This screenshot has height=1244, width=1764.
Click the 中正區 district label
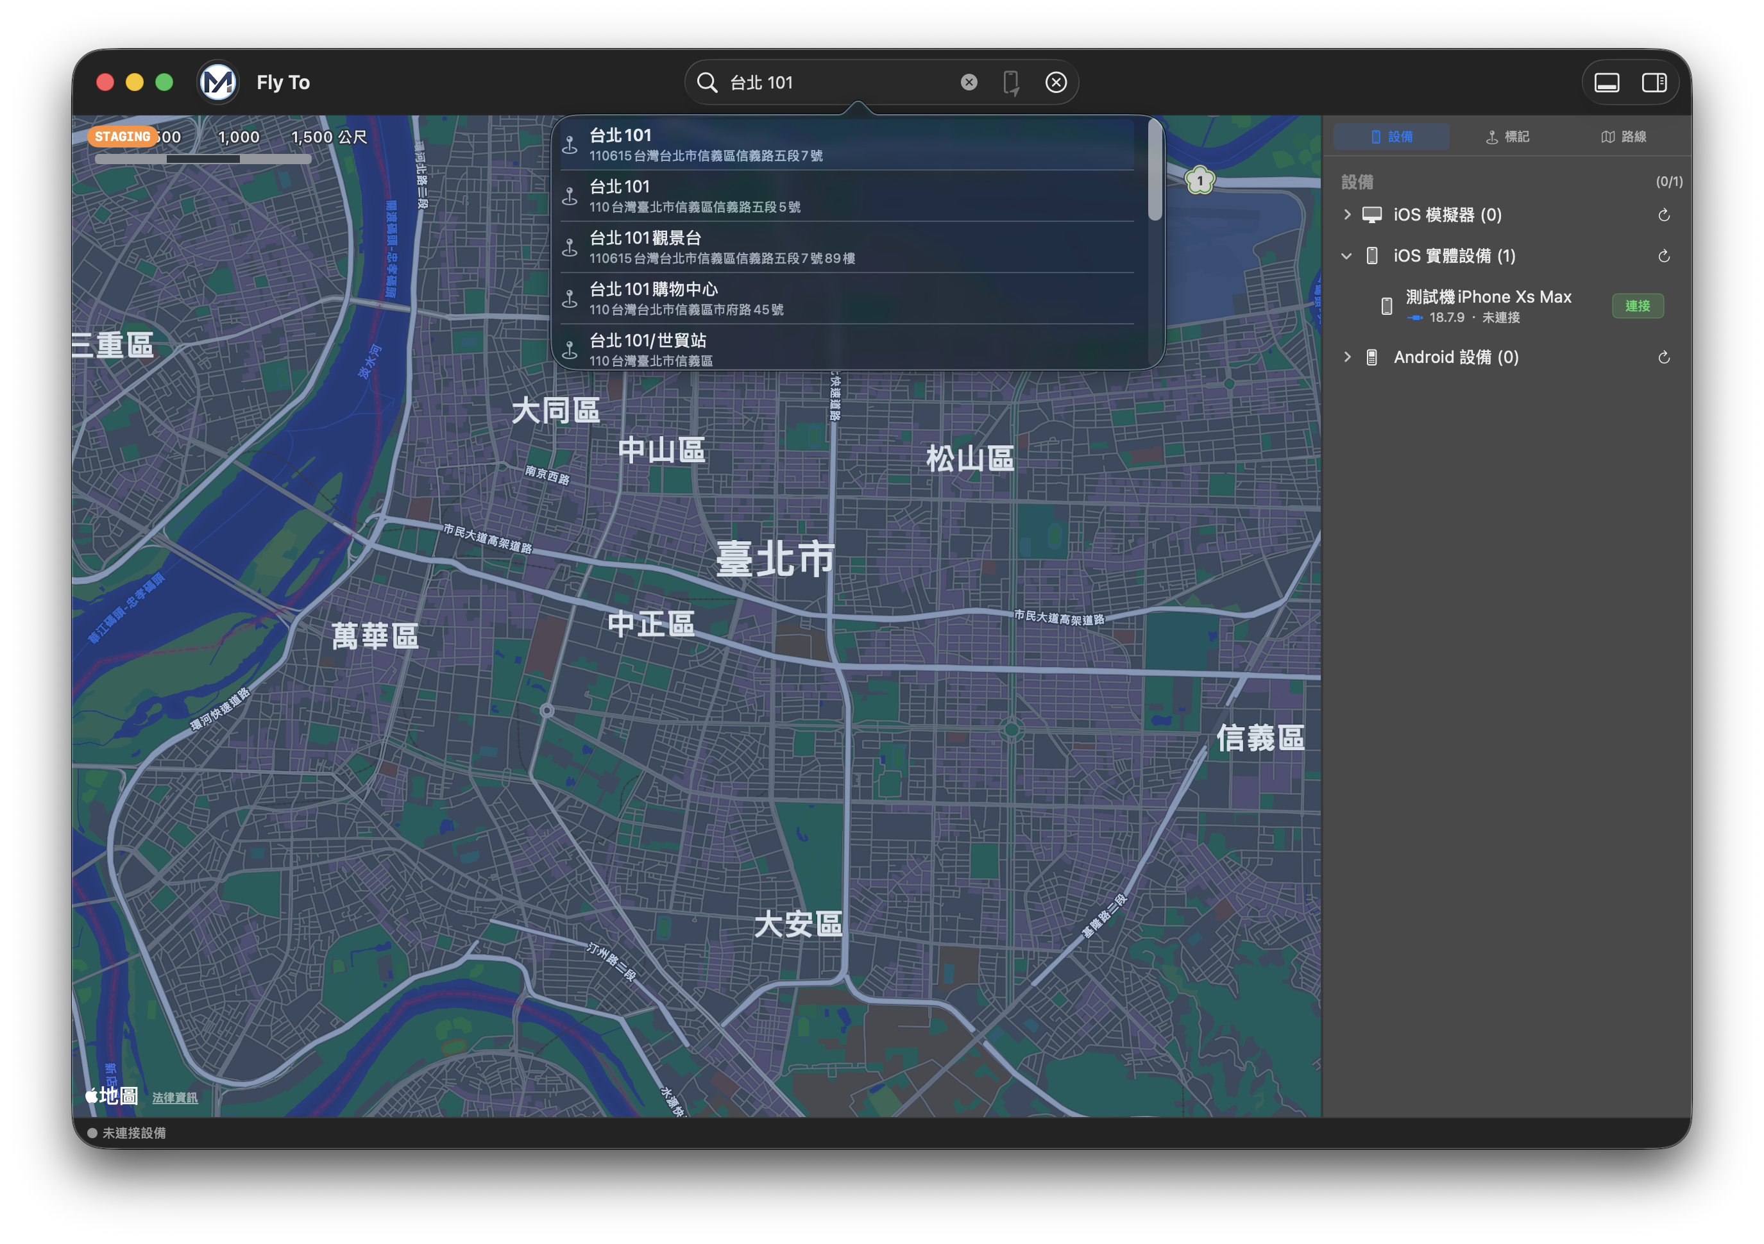coord(650,623)
